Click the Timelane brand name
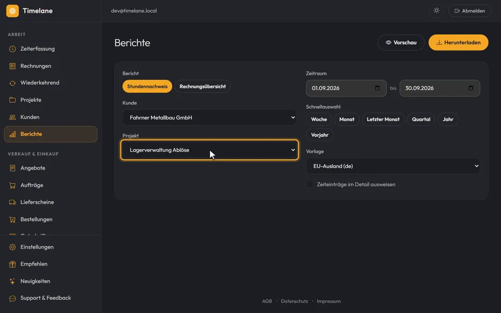 38,11
